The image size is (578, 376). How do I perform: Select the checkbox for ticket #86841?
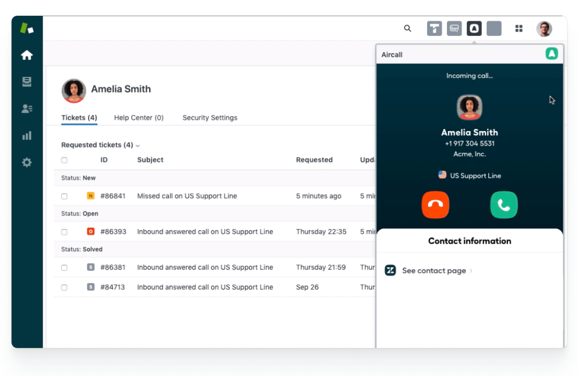coord(64,196)
